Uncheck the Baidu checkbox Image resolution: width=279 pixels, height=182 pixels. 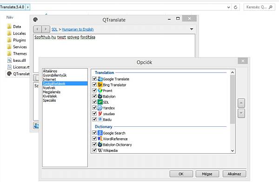pos(94,119)
